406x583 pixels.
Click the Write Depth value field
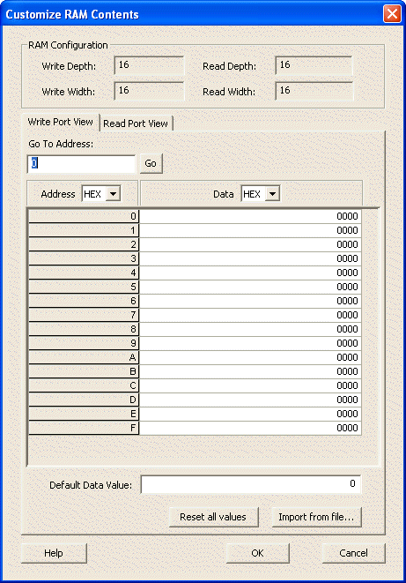click(x=149, y=65)
